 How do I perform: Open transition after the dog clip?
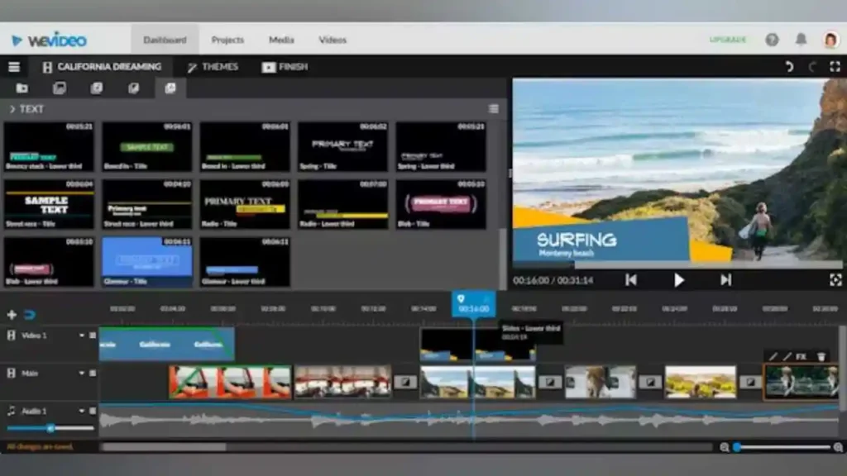[650, 382]
